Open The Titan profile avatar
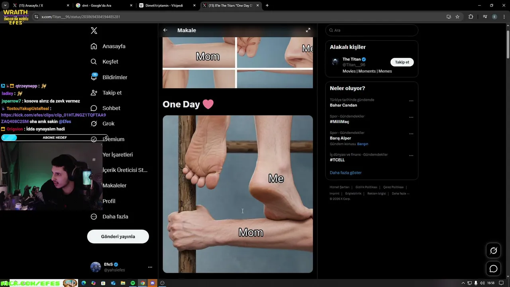 [335, 62]
